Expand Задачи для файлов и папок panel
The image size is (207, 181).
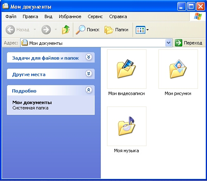click(89, 57)
